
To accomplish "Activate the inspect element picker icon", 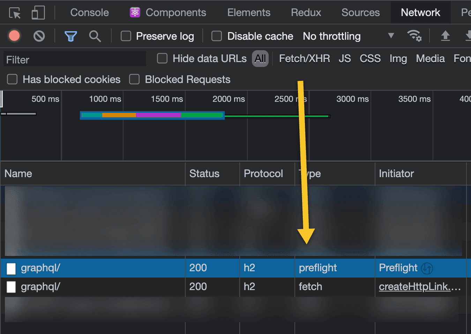I will point(15,13).
